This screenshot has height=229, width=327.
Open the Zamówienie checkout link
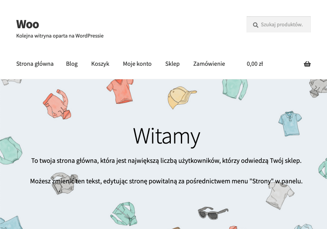click(209, 64)
